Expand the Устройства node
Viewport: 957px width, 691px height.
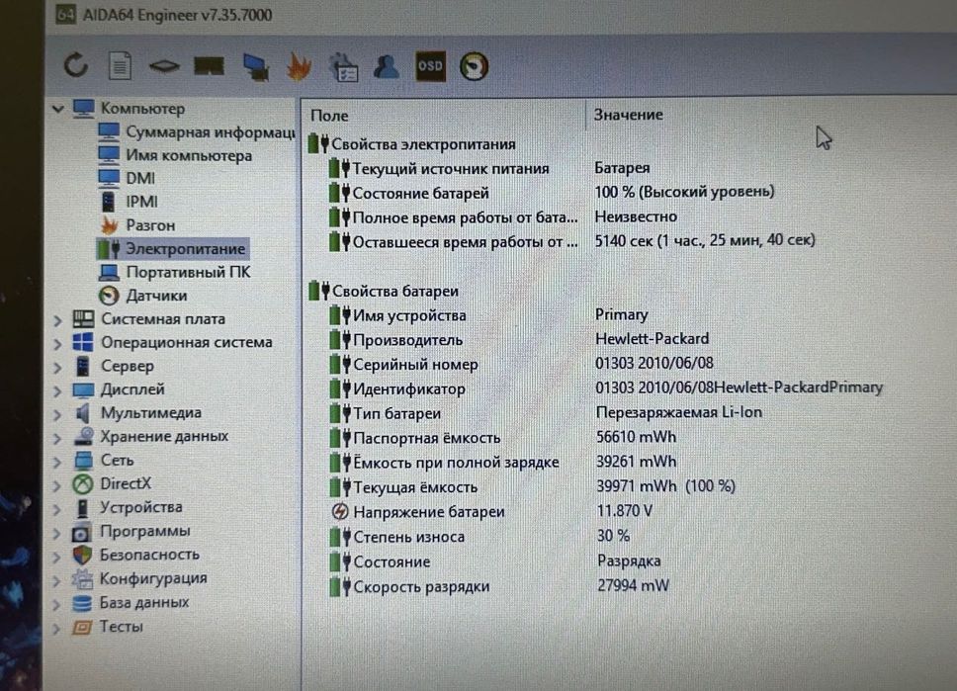(x=57, y=508)
